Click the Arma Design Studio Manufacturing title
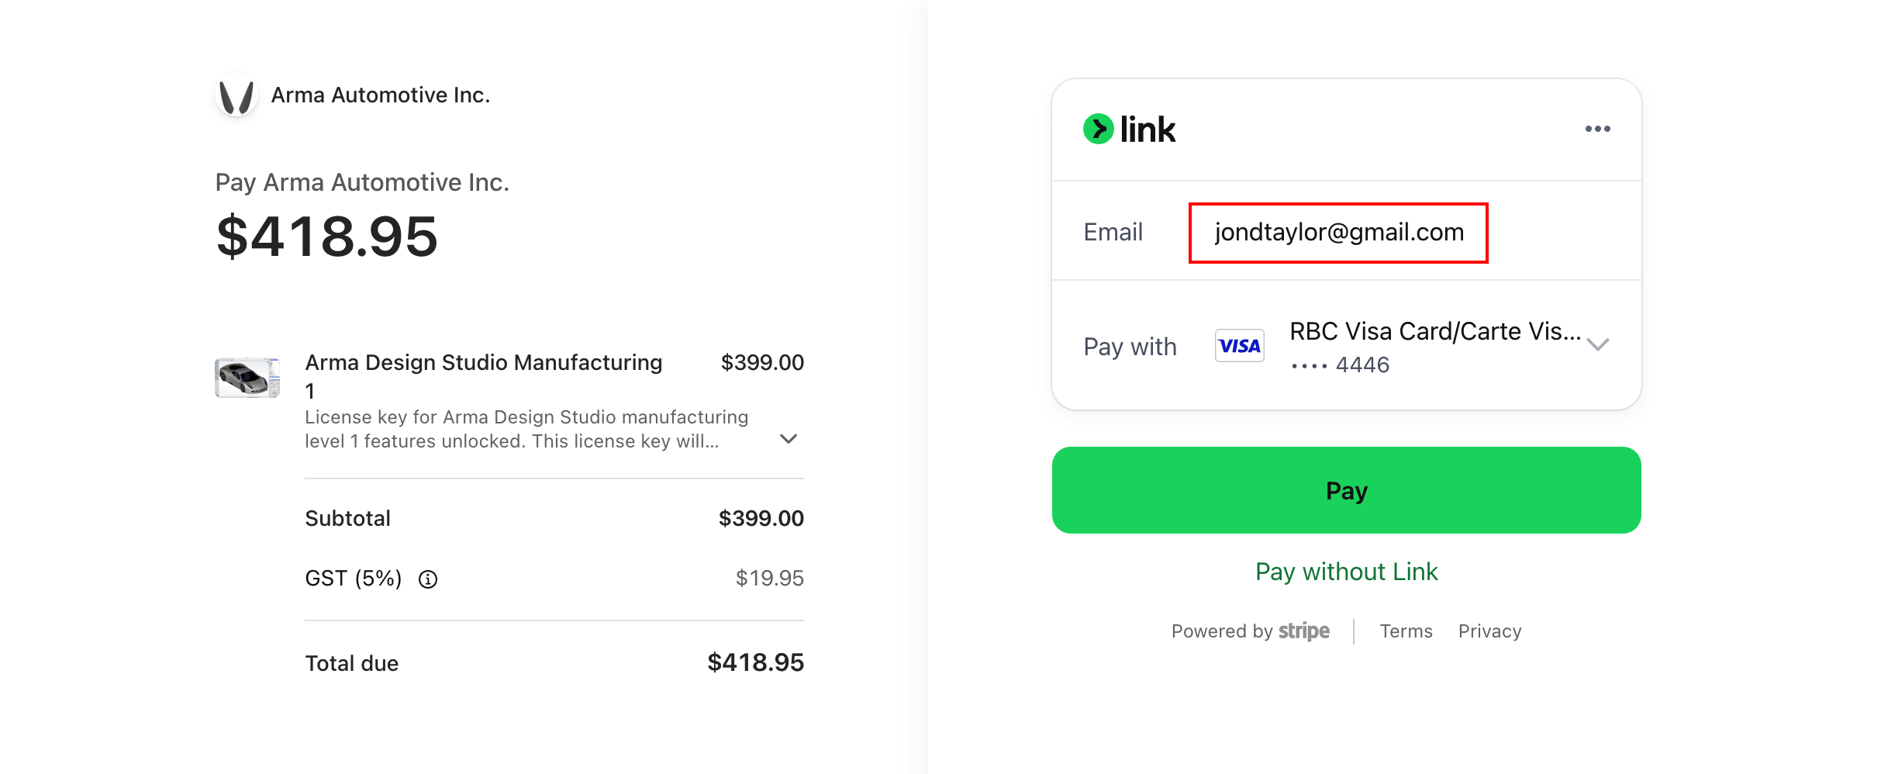 pyautogui.click(x=483, y=363)
